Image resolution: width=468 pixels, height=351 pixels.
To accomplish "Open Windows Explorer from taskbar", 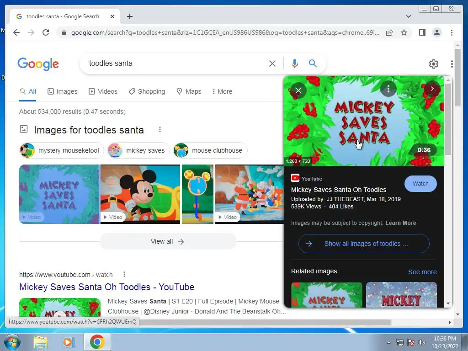I will [41, 342].
